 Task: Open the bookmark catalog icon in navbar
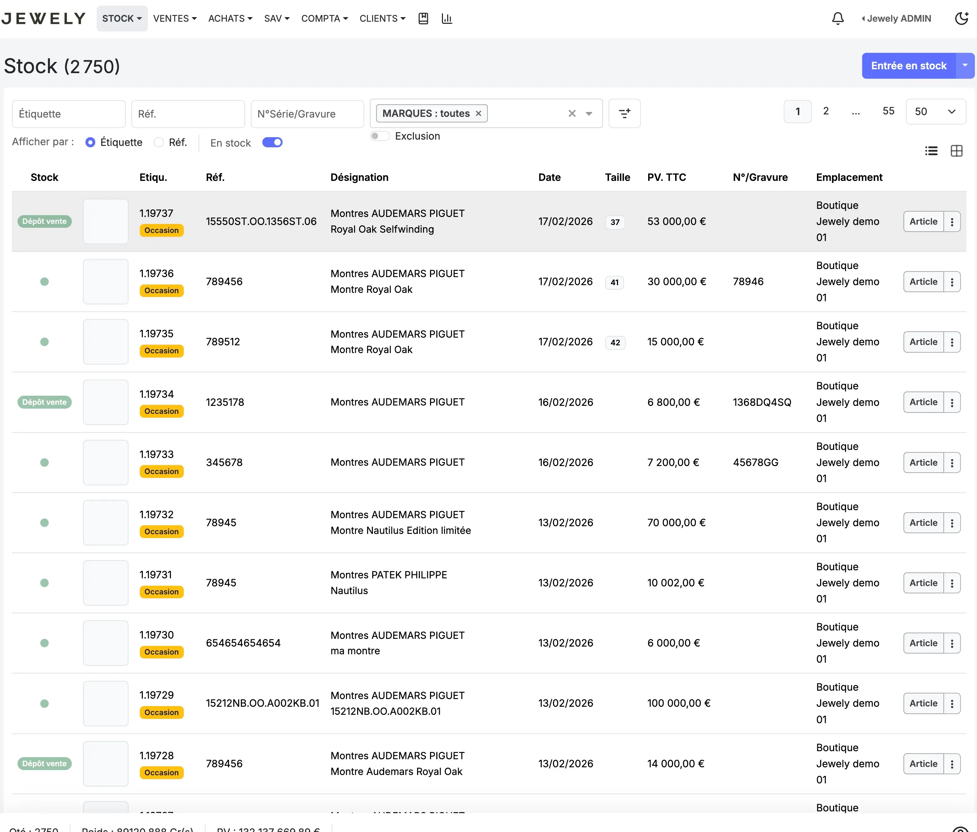point(423,19)
